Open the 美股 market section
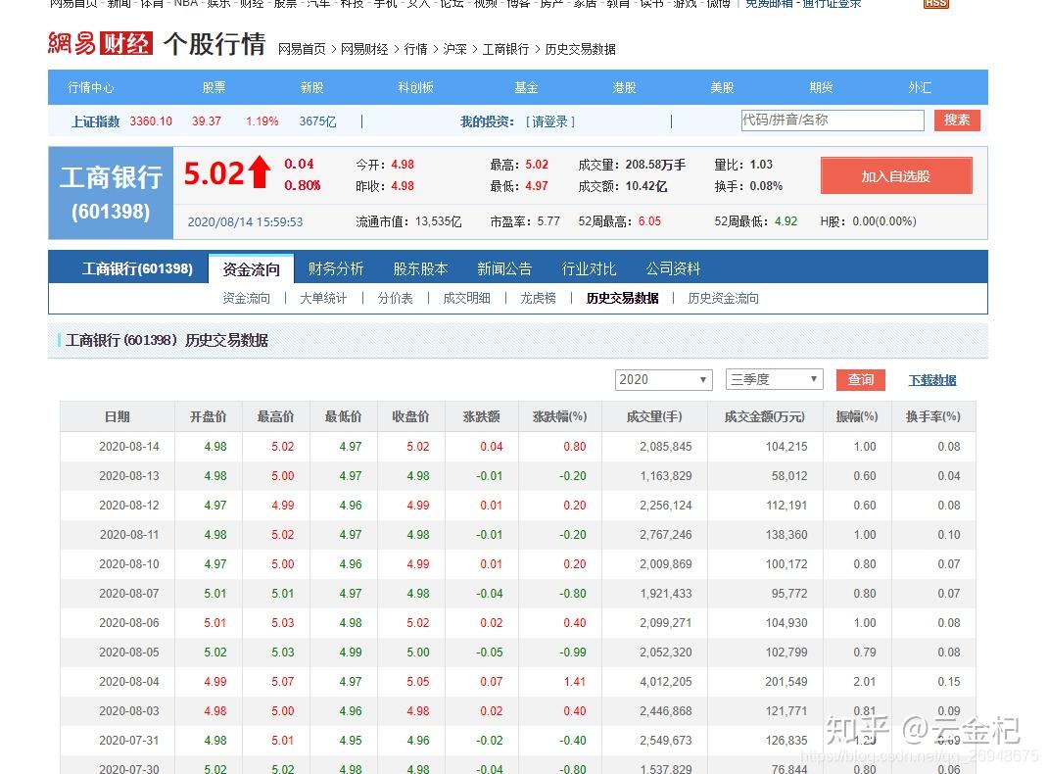The image size is (1048, 774). click(x=721, y=86)
